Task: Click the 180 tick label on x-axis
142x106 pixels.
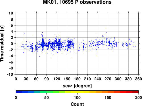Action: coord(77,79)
